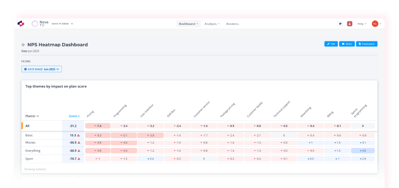
Task: Click the Package pricing column header
Action: tap(227, 110)
